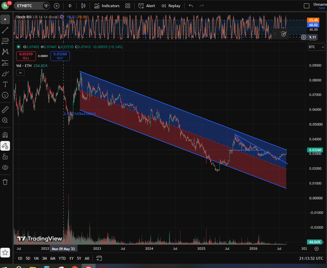
Task: Select the 3M time range
Action: pos(44,258)
